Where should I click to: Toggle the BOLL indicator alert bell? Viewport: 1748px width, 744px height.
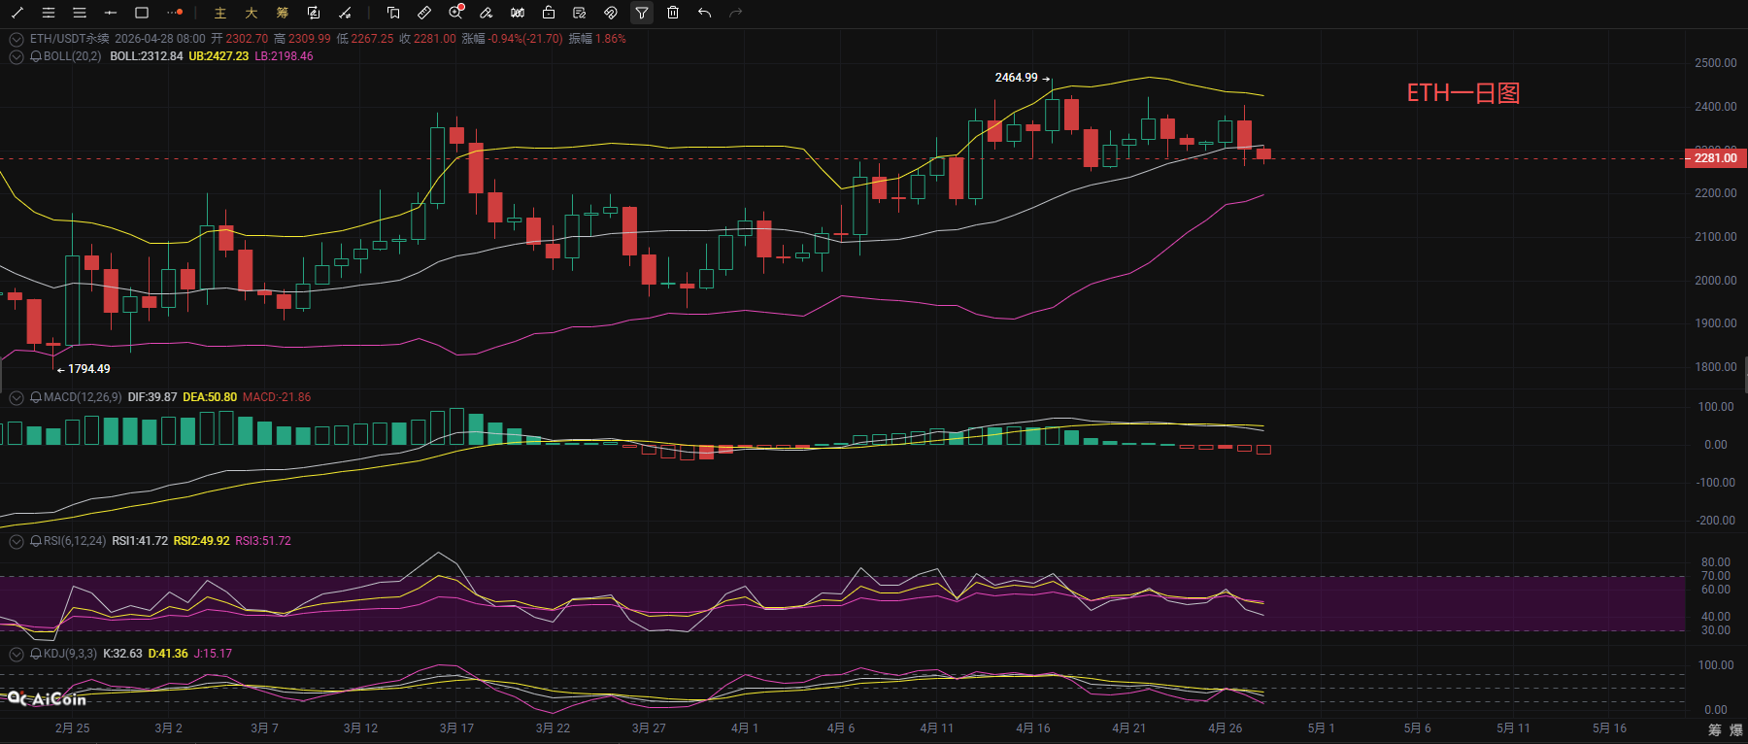[36, 56]
